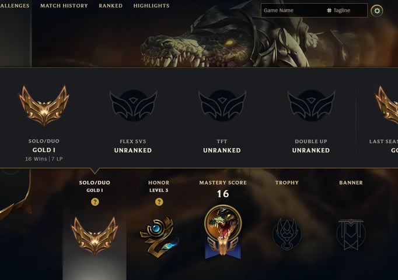This screenshot has height=280, width=398.
Task: Switch to the Ranked tab
Action: (111, 6)
